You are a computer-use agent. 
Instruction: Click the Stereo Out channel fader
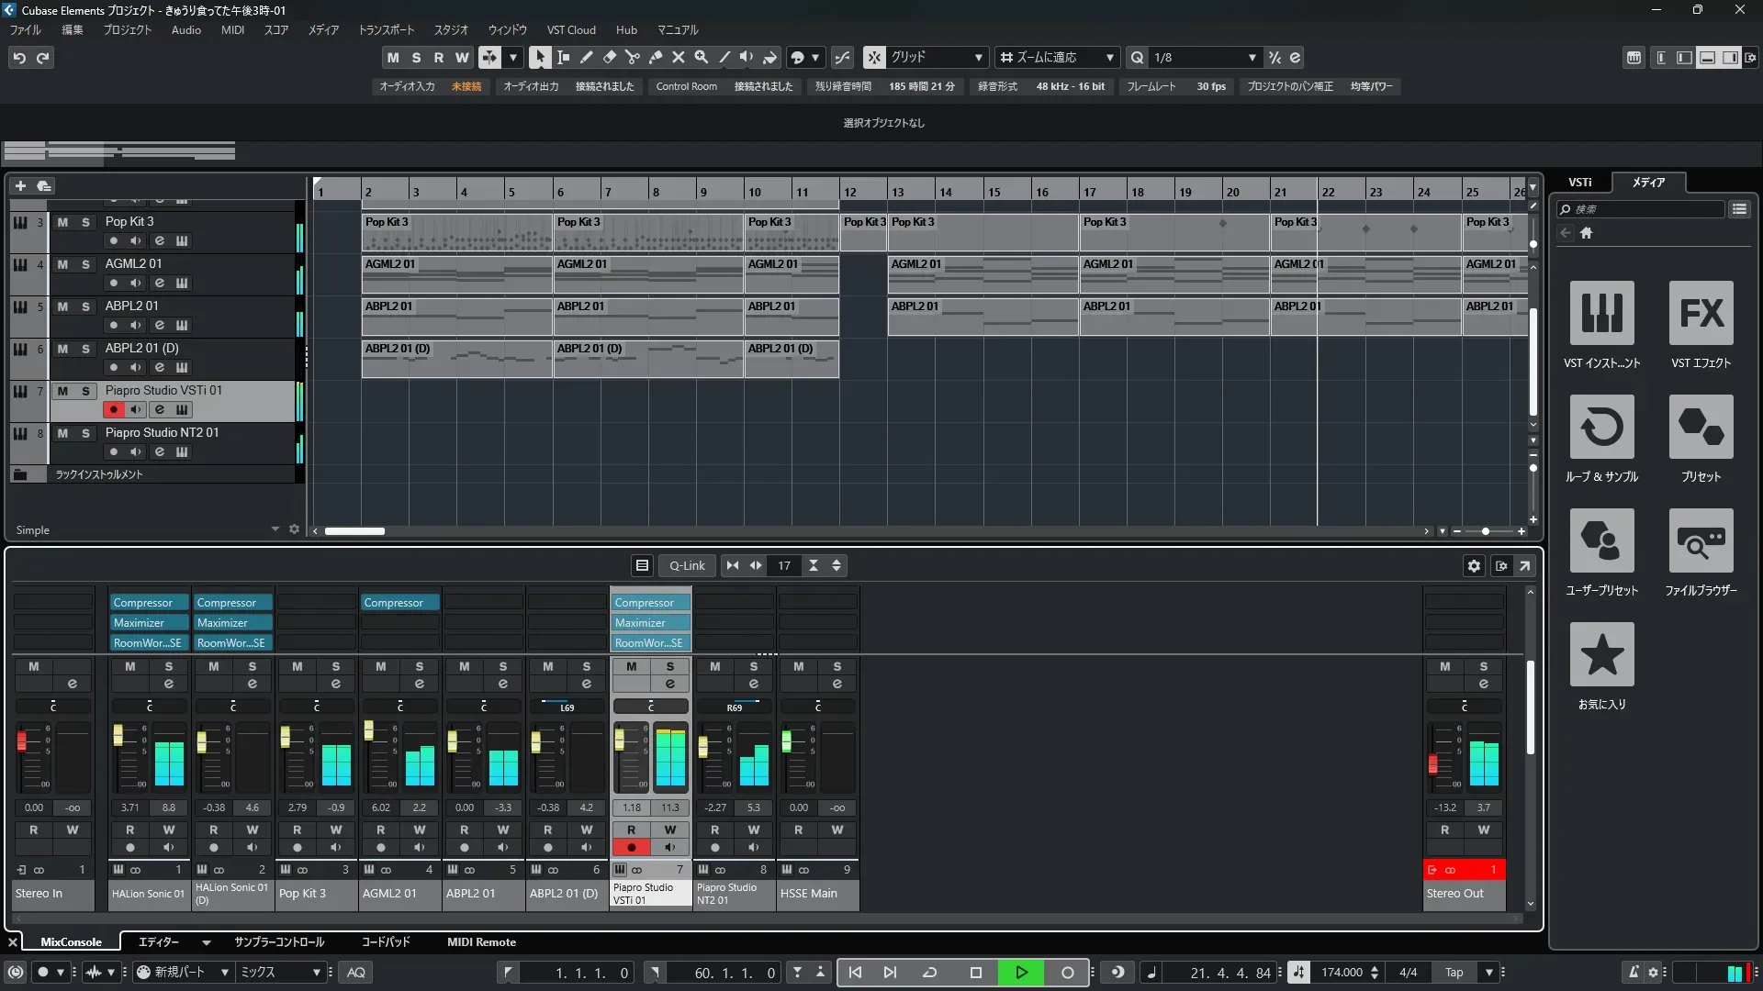(1432, 763)
